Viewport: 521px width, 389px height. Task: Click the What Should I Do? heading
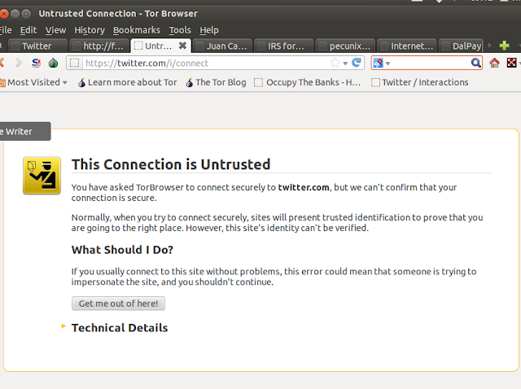122,250
